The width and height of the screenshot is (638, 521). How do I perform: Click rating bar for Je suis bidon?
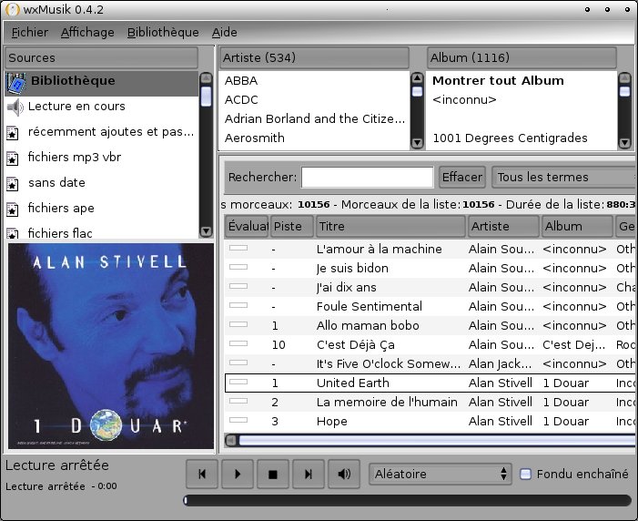click(x=238, y=267)
